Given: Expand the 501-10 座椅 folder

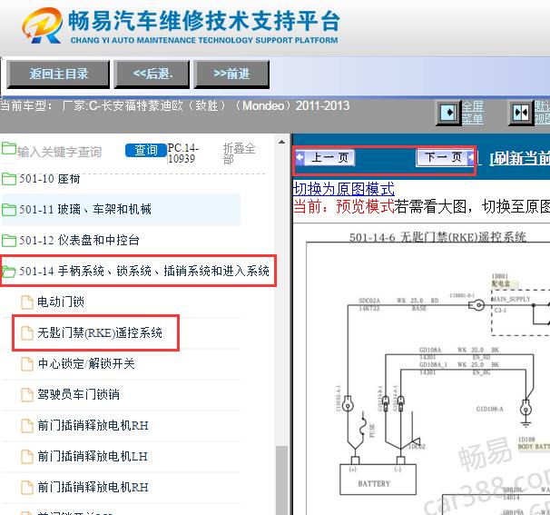Looking at the screenshot, I should (x=49, y=179).
